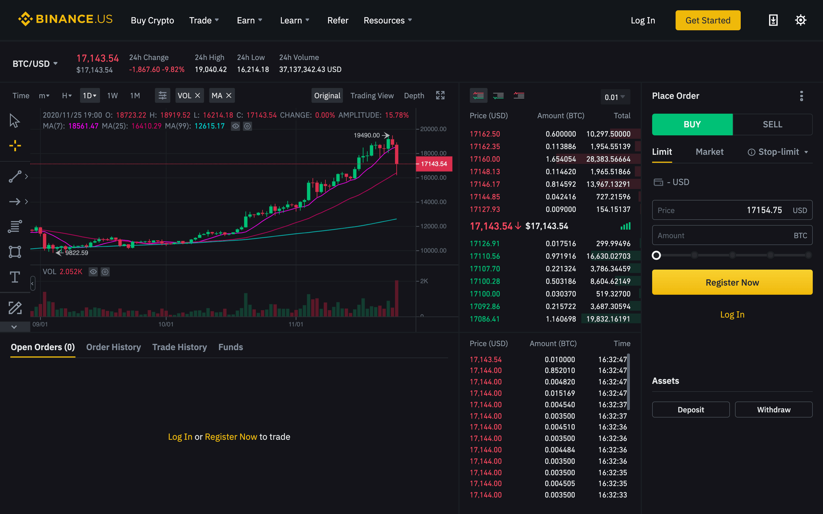Click Buy Crypto in navigation
The height and width of the screenshot is (514, 823).
152,20
